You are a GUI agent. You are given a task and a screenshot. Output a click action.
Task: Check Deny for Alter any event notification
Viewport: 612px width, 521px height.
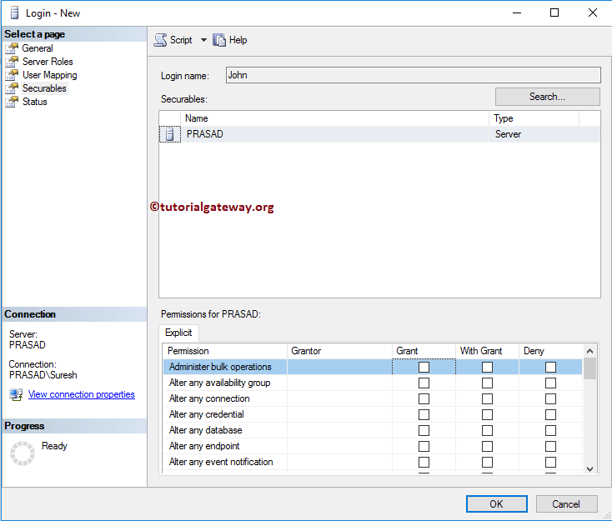pyautogui.click(x=551, y=462)
